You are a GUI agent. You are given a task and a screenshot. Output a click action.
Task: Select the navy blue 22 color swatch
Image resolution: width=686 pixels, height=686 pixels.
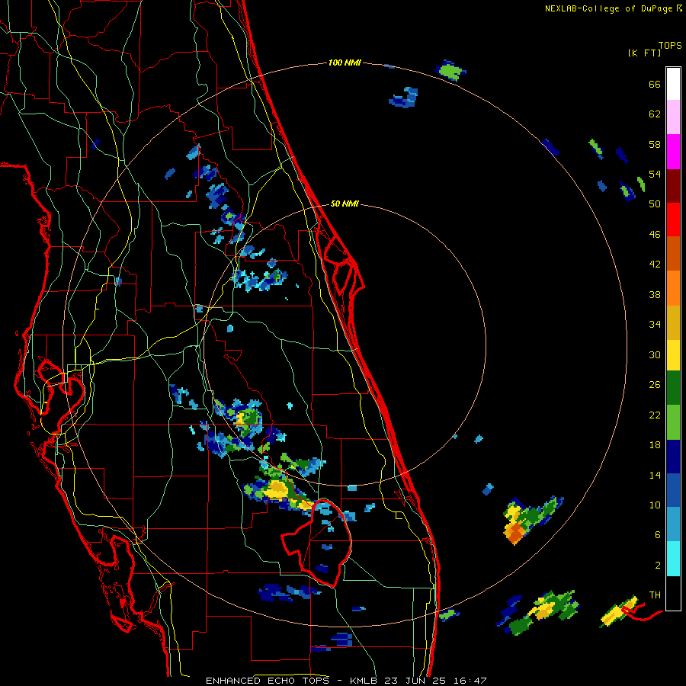coord(673,457)
